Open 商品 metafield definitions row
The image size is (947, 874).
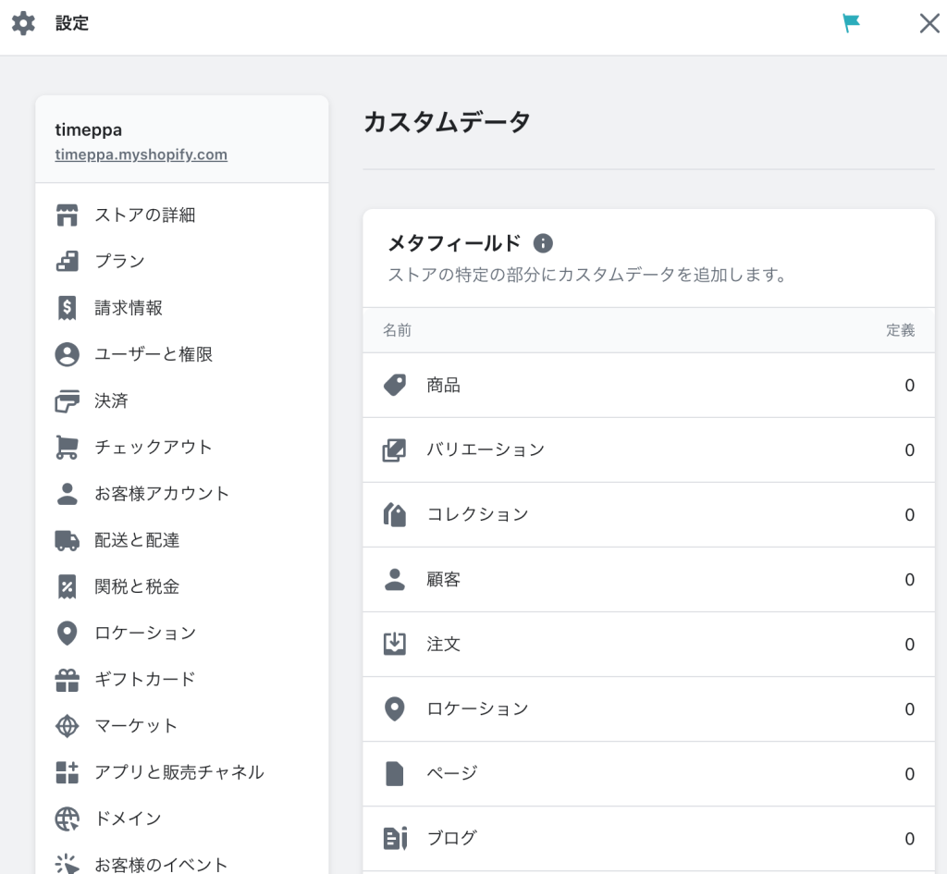[648, 386]
